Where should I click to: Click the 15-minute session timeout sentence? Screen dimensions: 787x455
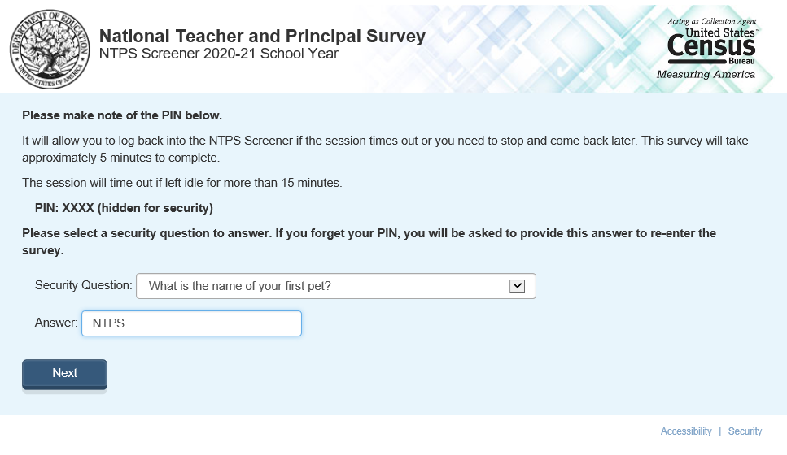click(182, 183)
